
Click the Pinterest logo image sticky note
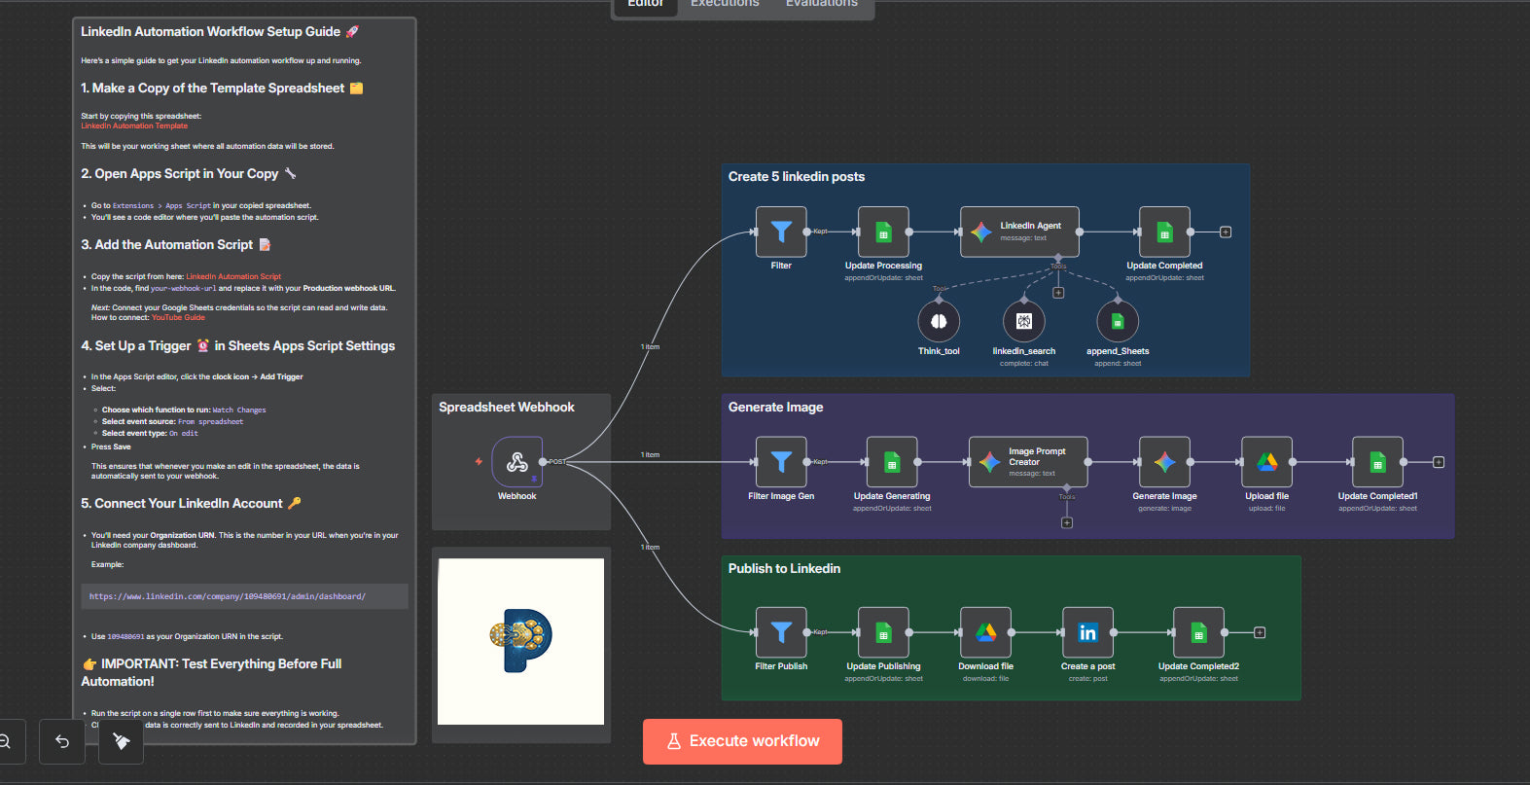tap(520, 641)
